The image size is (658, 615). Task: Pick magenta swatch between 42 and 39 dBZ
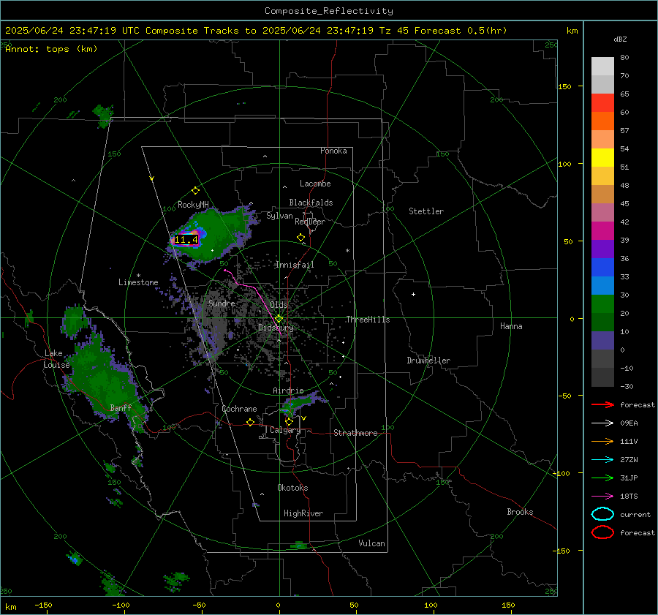tap(602, 231)
